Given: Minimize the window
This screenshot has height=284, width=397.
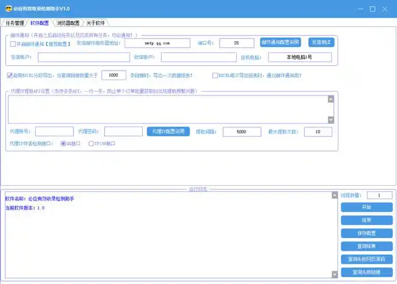Looking at the screenshot, I should tap(361, 9).
